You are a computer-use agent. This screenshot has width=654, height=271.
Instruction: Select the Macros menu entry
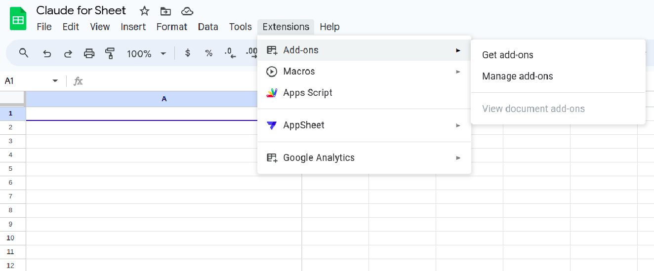pyautogui.click(x=364, y=72)
